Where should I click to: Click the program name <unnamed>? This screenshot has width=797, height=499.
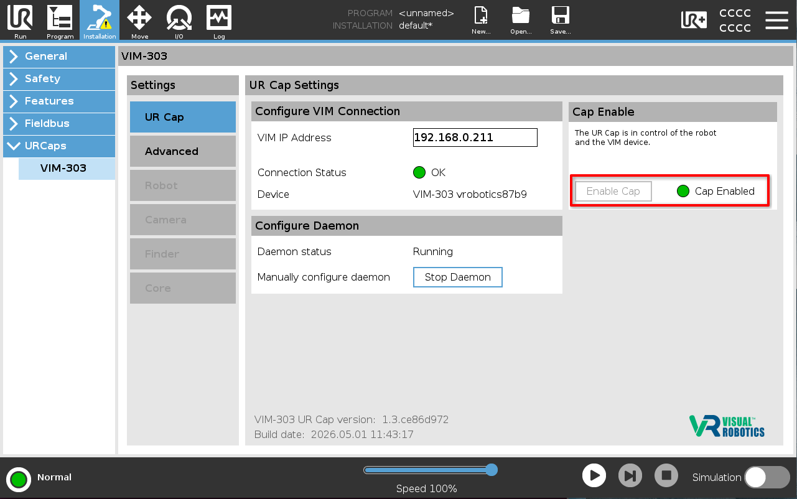(x=426, y=13)
